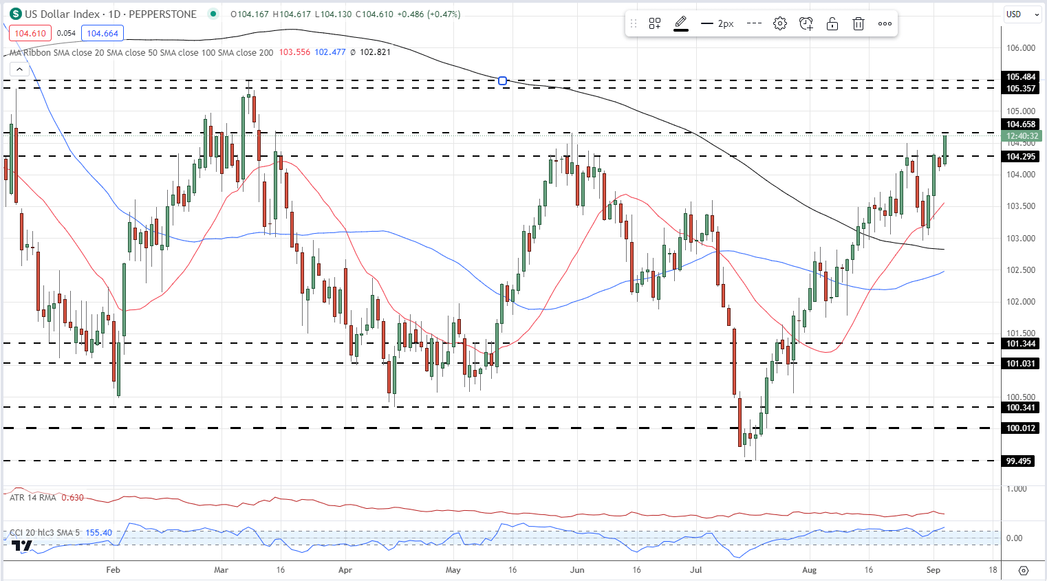Open the USD currency dropdown

pyautogui.click(x=1021, y=14)
